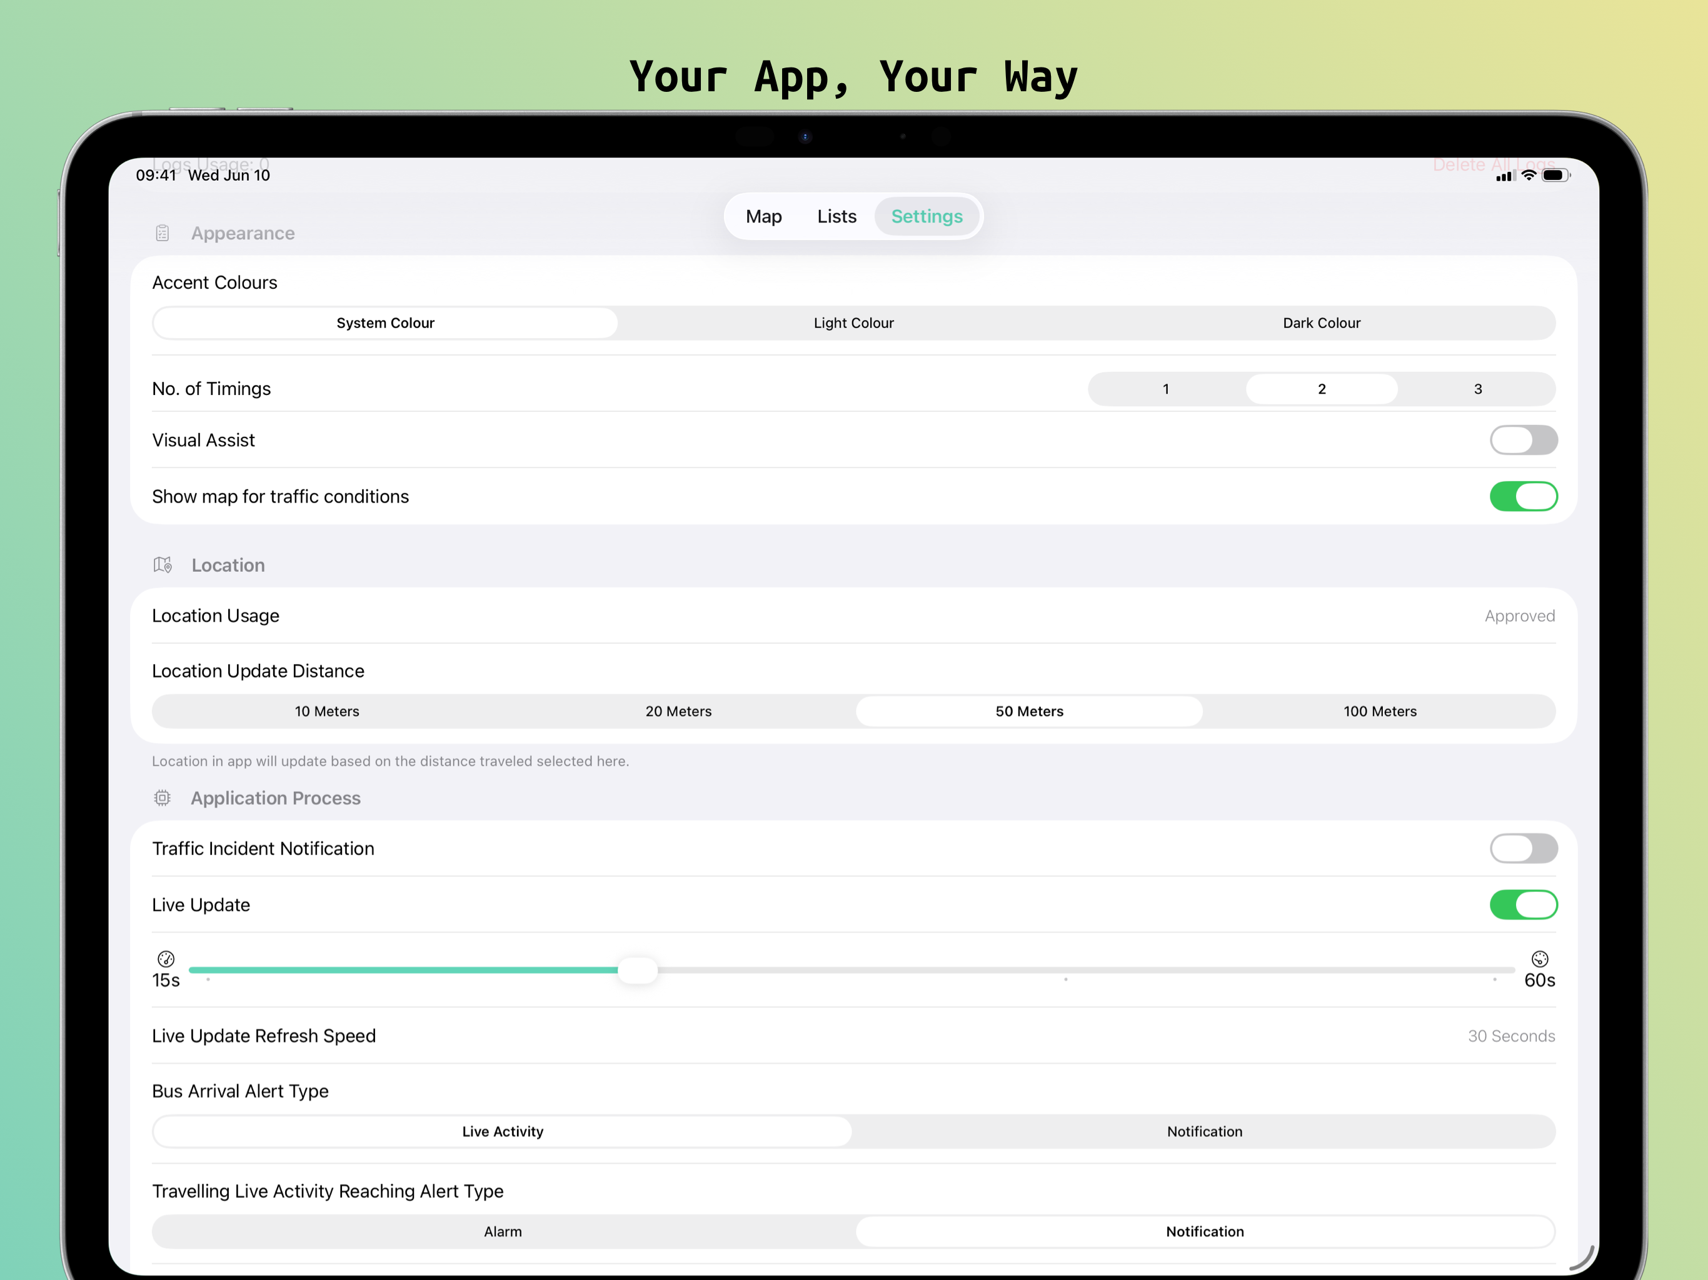Click the location update distance footnote text
The image size is (1708, 1280).
click(391, 761)
